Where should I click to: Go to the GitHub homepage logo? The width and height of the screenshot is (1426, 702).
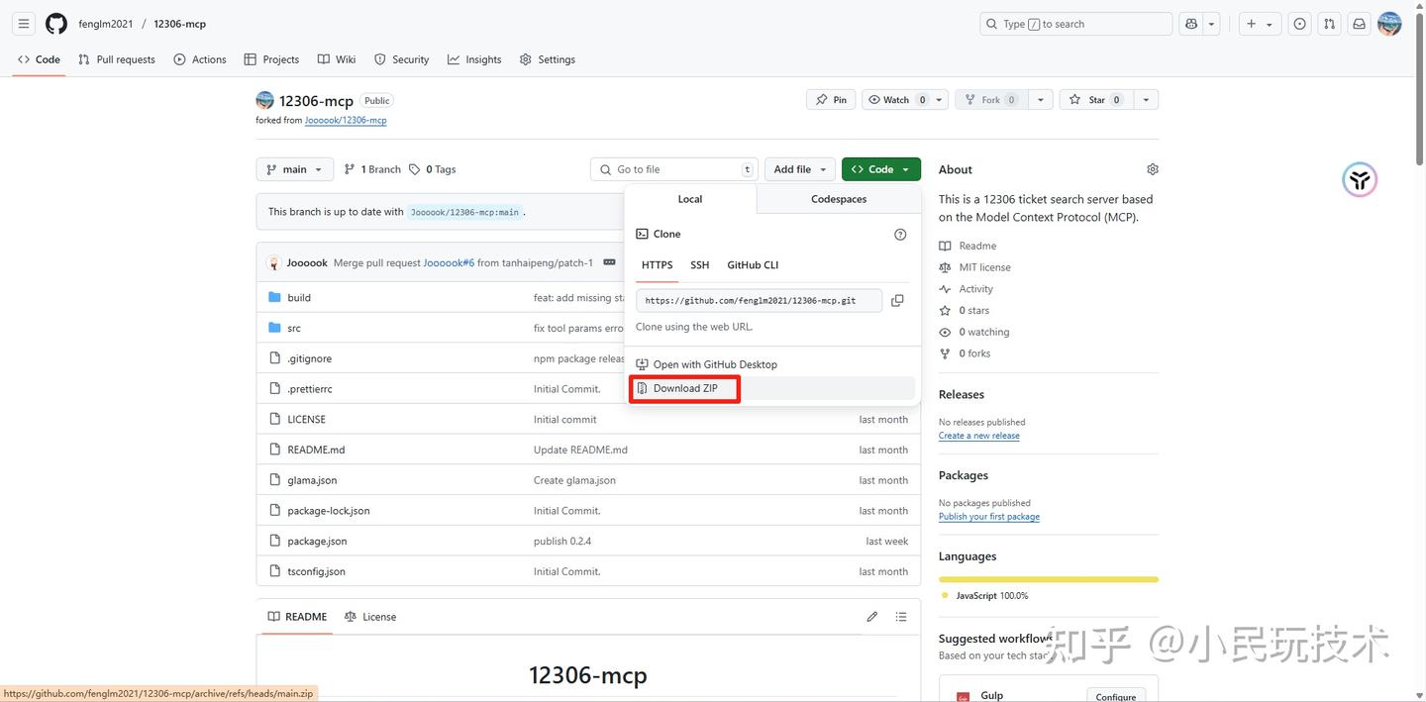(x=56, y=24)
